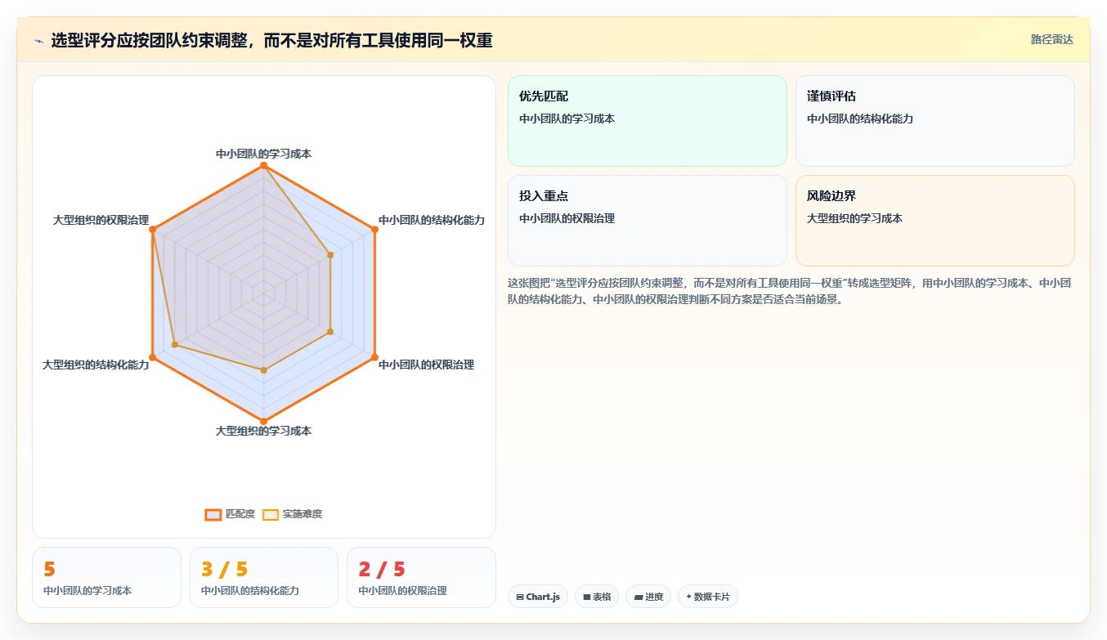Click the 数据卡片 tag icon
This screenshot has height=640, width=1107.
689,597
